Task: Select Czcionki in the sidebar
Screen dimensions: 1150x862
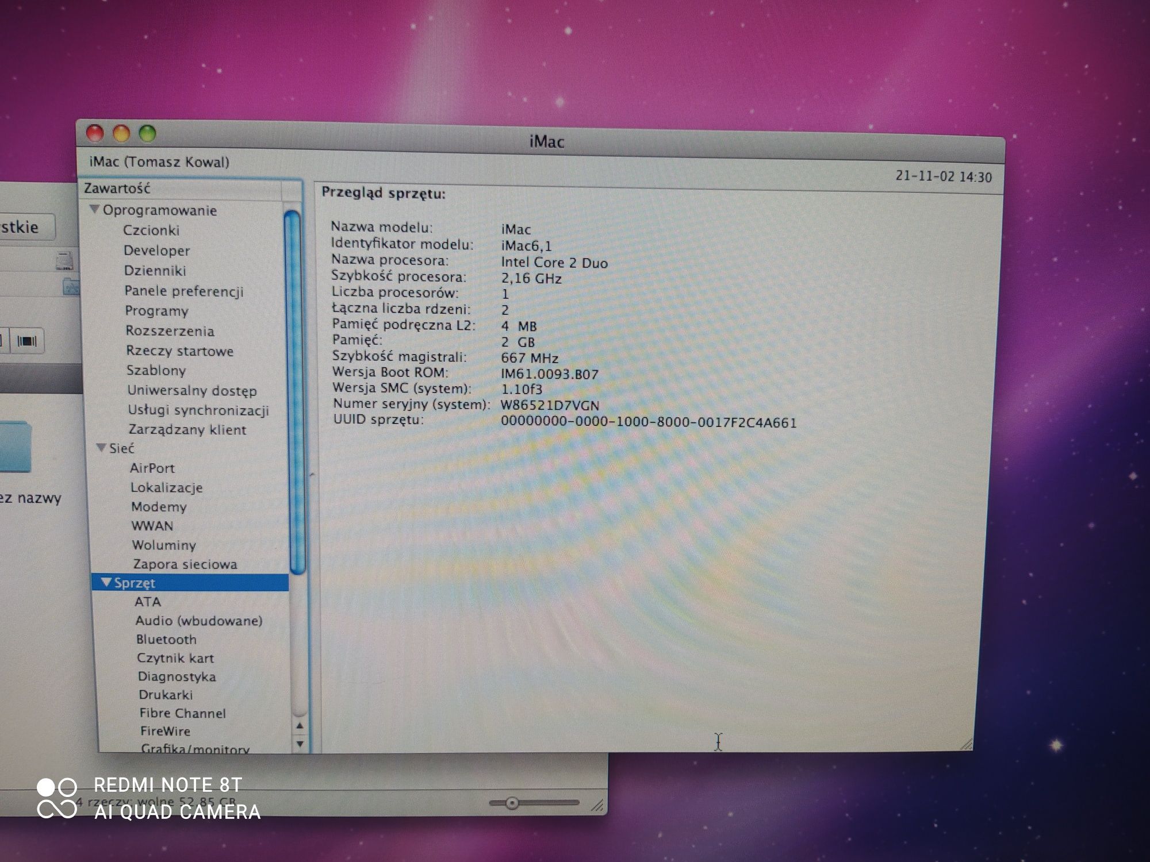Action: (151, 230)
